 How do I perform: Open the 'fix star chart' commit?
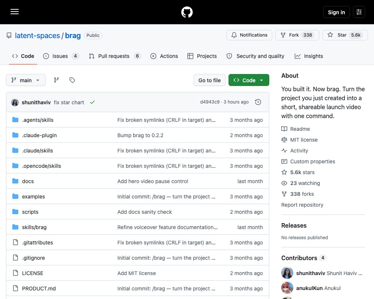coord(69,102)
